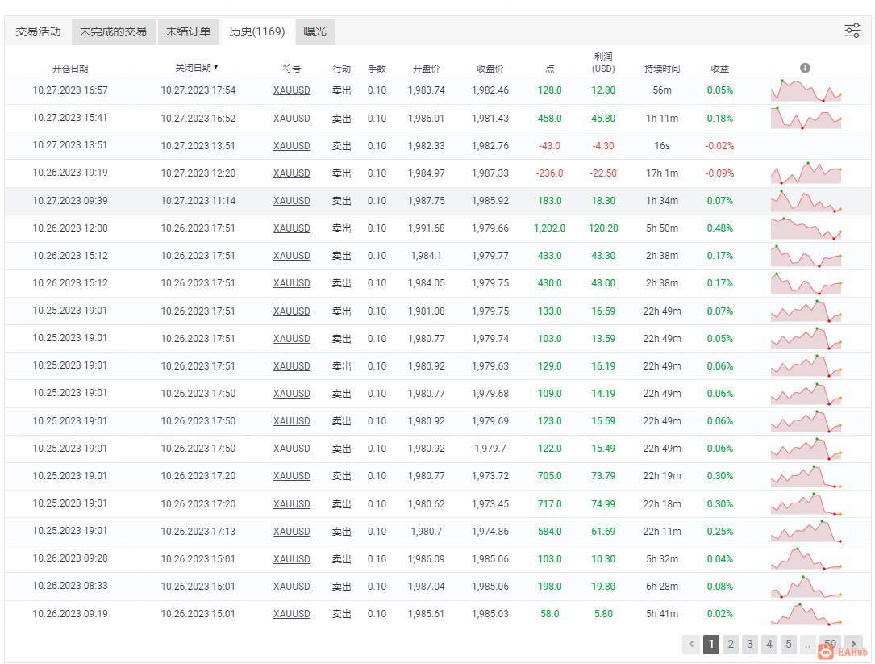Open the 未完成的交易 tab
This screenshot has width=875, height=664.
tap(113, 31)
